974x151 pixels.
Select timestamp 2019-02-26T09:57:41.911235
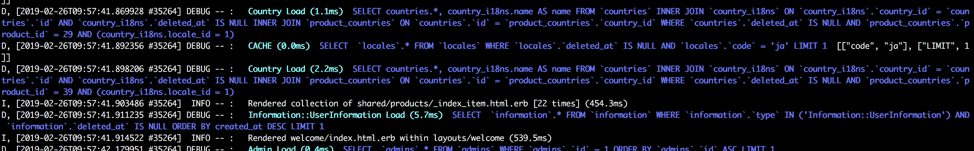point(82,115)
